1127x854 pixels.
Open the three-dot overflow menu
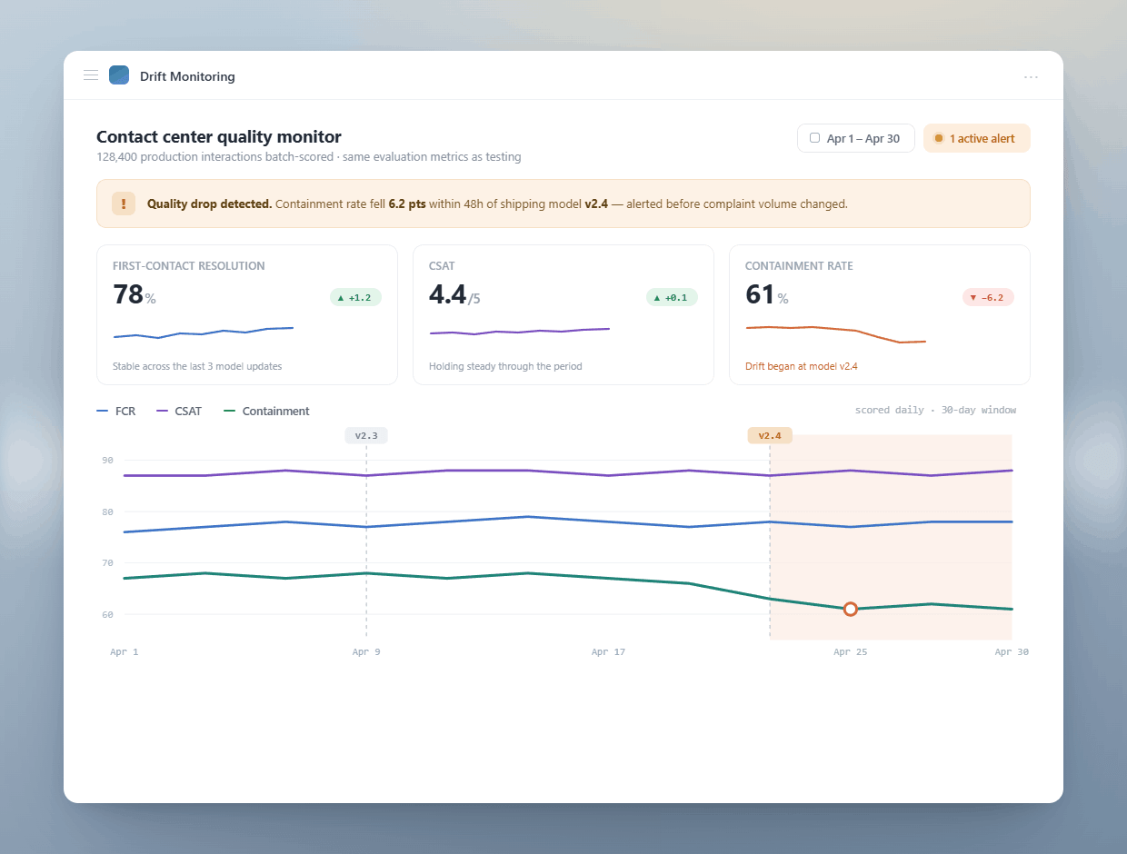tap(1031, 77)
